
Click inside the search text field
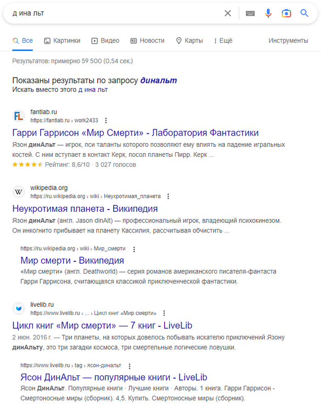tap(115, 13)
